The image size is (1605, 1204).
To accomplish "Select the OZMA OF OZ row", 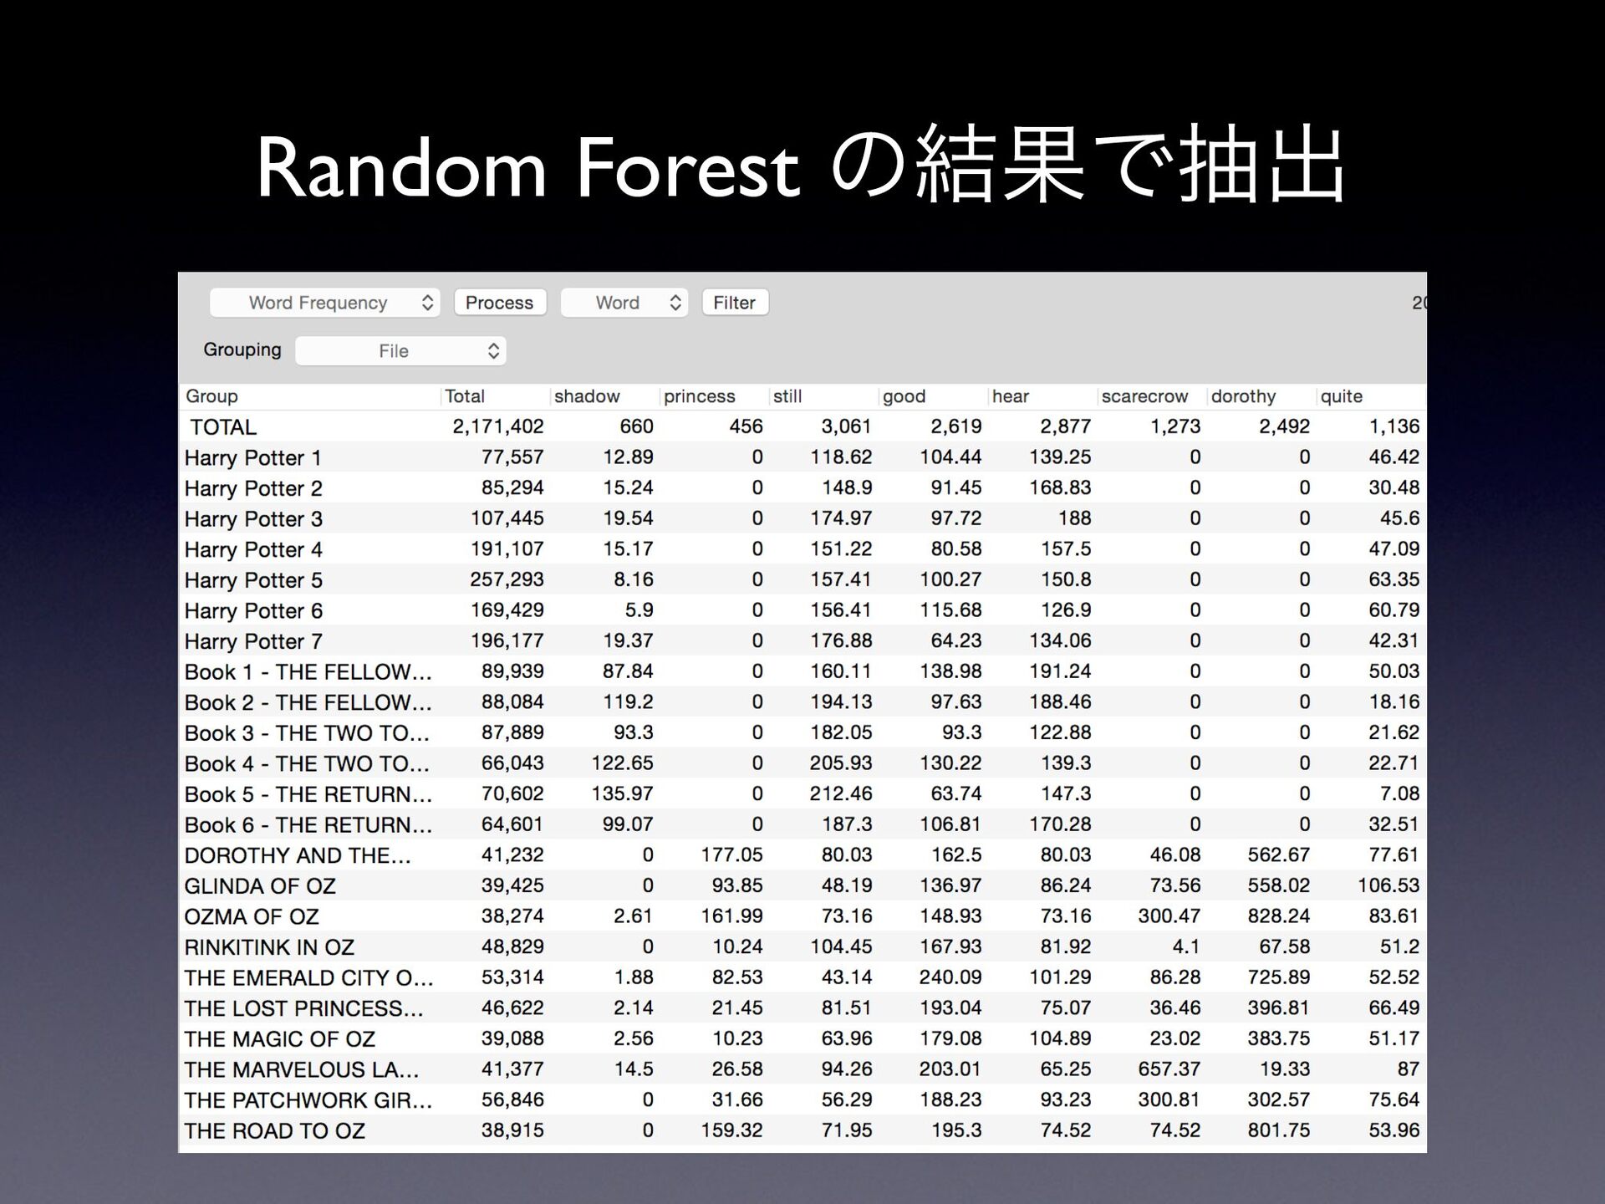I will point(802,916).
